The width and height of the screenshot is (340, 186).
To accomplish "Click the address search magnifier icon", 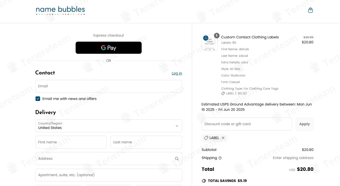I will pyautogui.click(x=177, y=159).
